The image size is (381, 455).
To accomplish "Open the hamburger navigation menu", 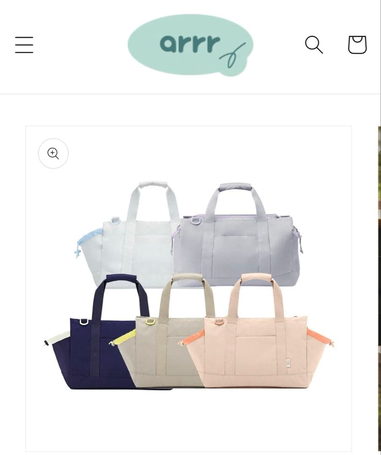I will pos(24,45).
